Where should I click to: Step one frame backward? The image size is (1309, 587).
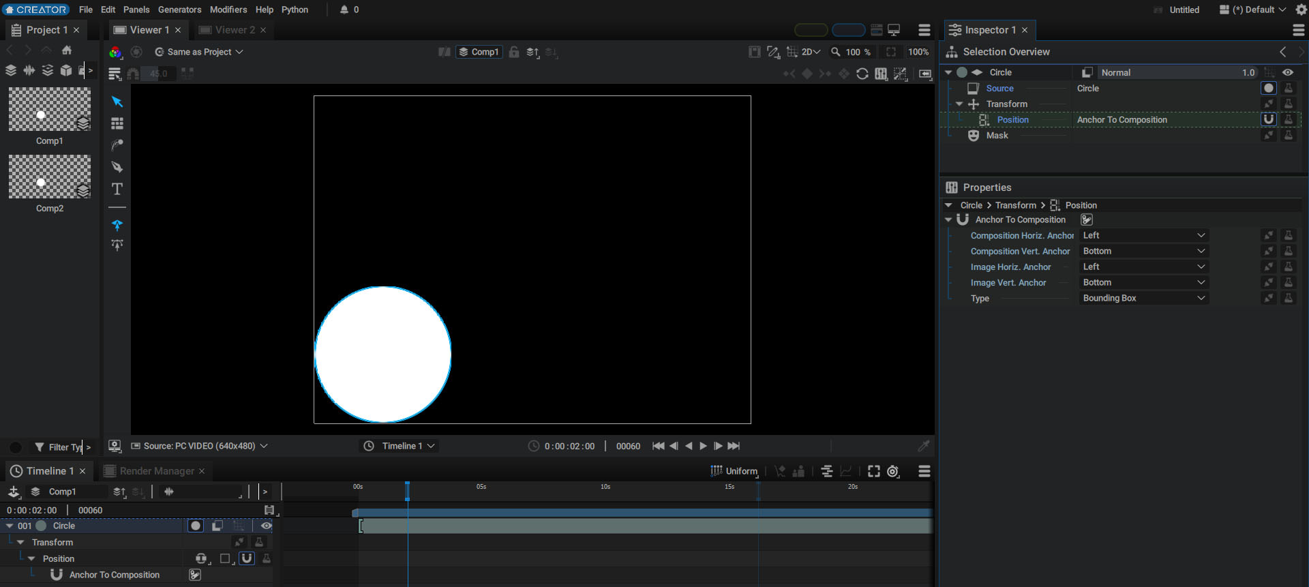674,446
